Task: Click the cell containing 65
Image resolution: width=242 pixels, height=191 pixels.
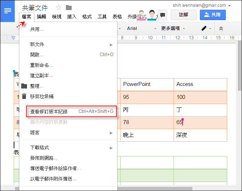Action: [x=200, y=123]
